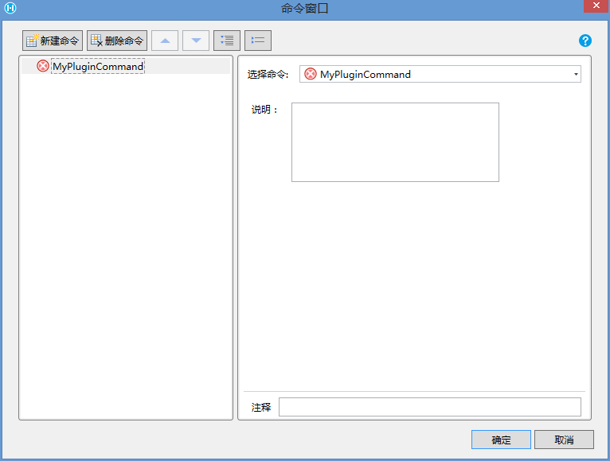Click the 说明 label text
This screenshot has width=610, height=461.
coord(264,110)
